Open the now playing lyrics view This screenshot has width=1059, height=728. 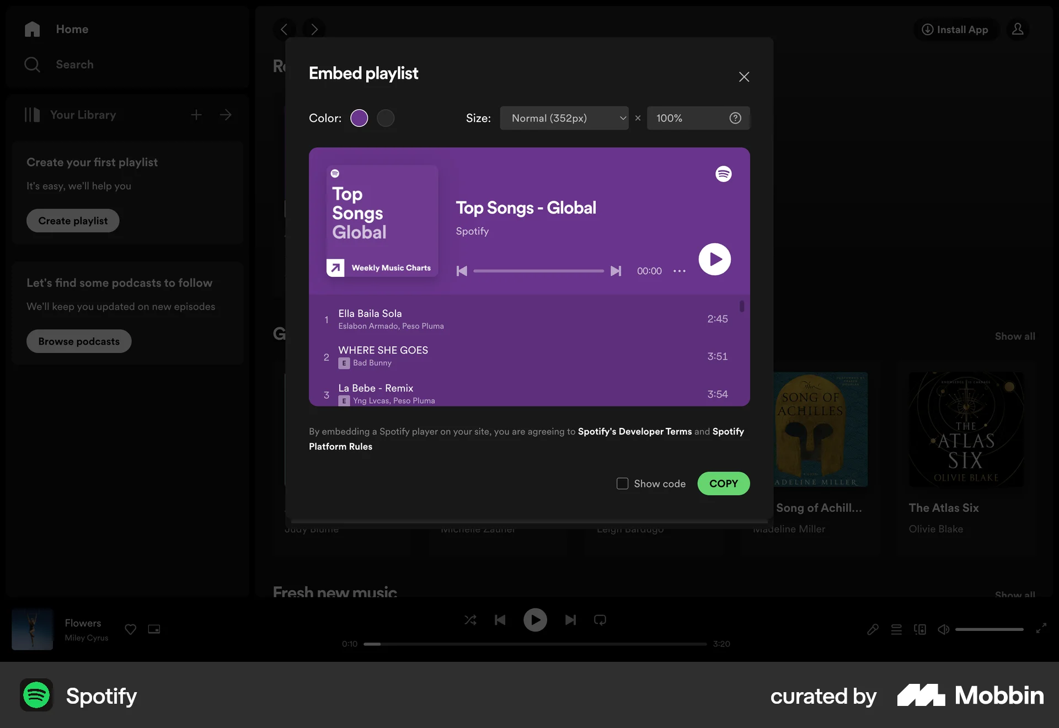coord(873,629)
